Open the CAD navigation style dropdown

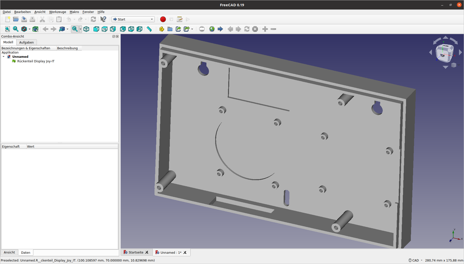[416, 260]
